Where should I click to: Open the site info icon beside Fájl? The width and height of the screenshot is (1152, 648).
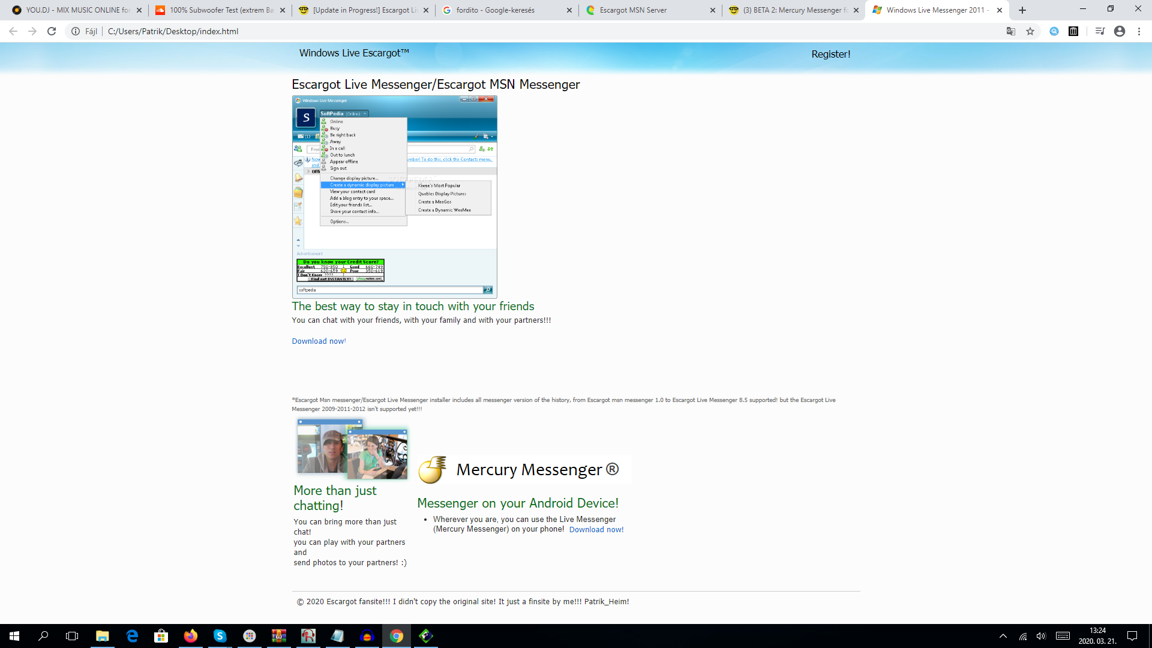tap(76, 31)
